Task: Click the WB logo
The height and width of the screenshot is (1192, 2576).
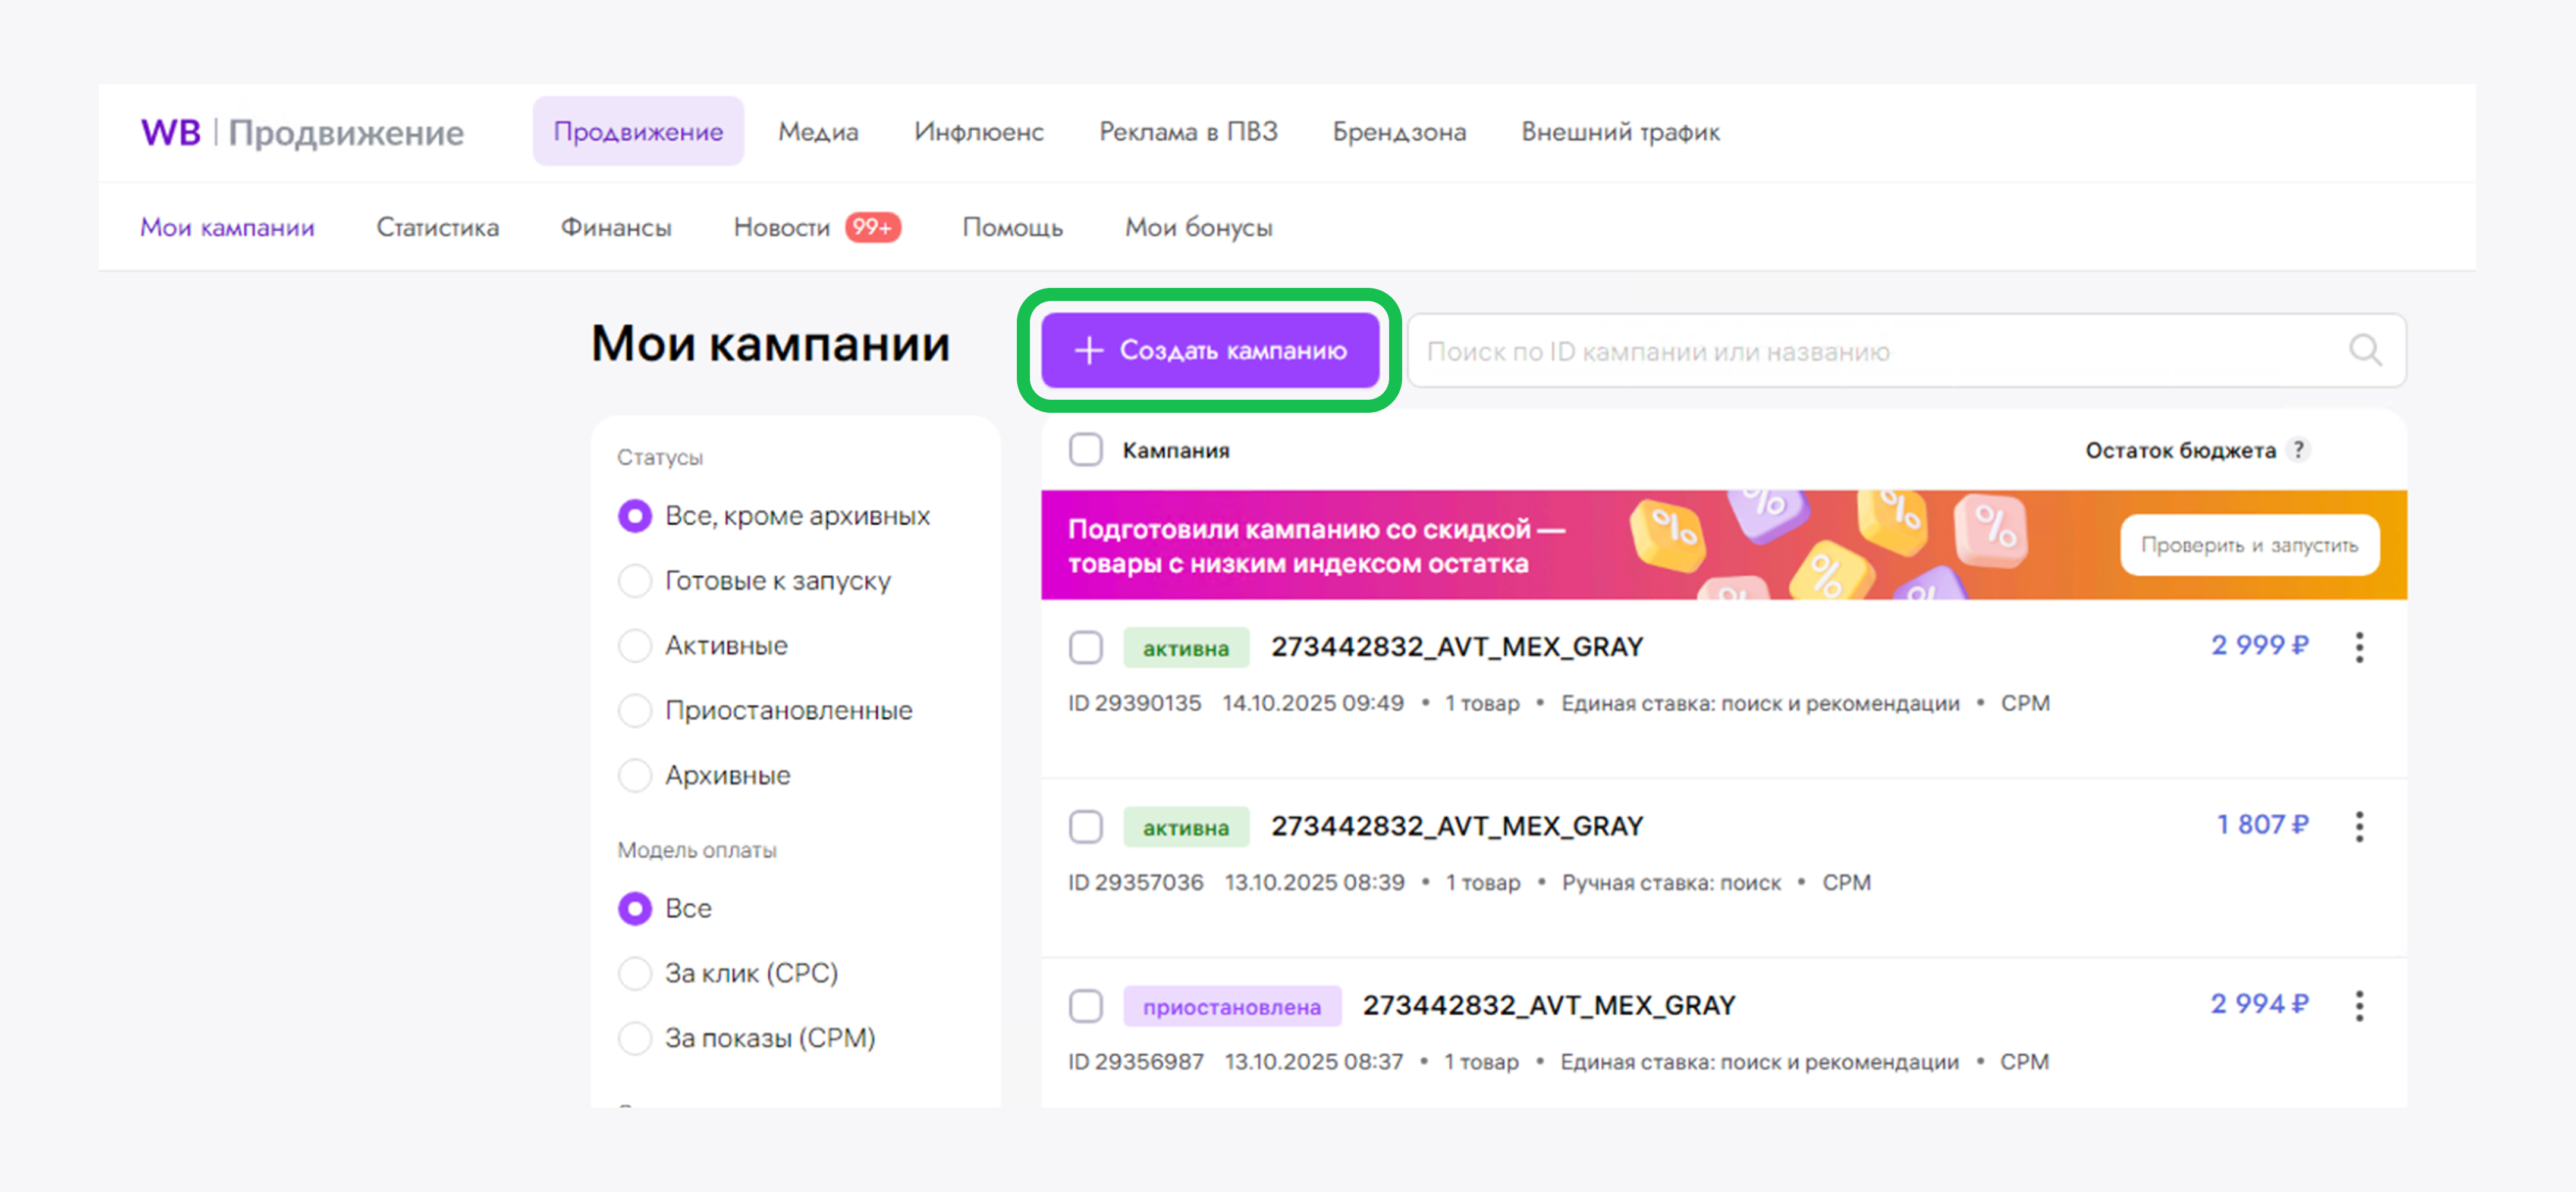Action: 171,132
